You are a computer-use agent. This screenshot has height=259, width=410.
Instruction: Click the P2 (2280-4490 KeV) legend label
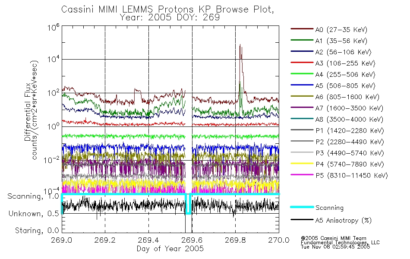(350, 142)
